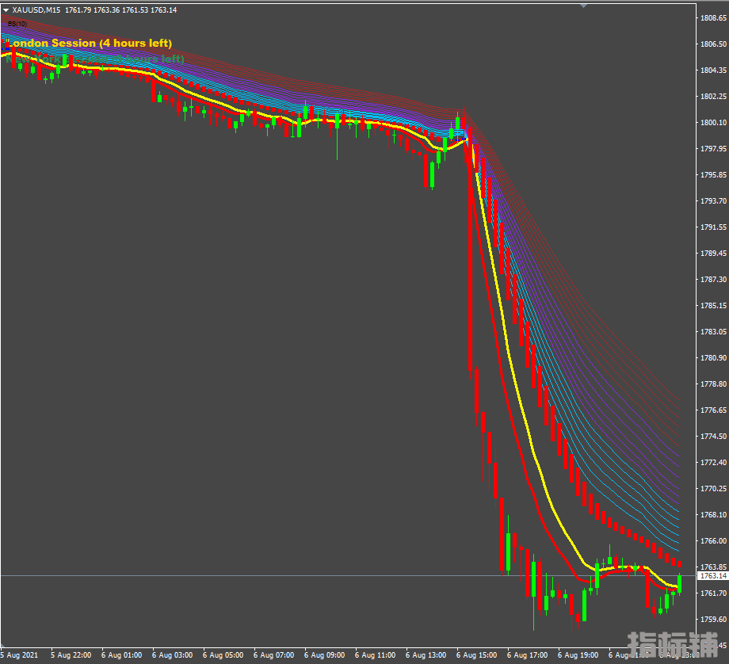Click the last green candle at right edge

pyautogui.click(x=680, y=583)
